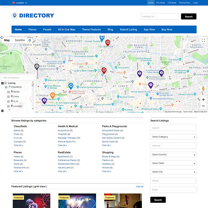
Task: Click the purple pin icon beside Bands
Action: pyautogui.click(x=12, y=92)
